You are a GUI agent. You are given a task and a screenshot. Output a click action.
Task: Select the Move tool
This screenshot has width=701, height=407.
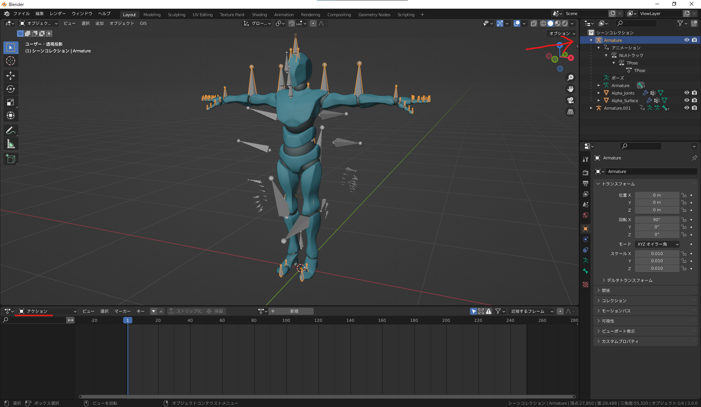click(x=11, y=76)
